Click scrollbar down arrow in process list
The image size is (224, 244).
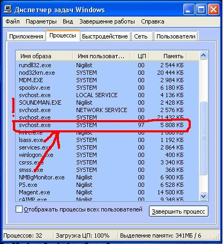204,196
